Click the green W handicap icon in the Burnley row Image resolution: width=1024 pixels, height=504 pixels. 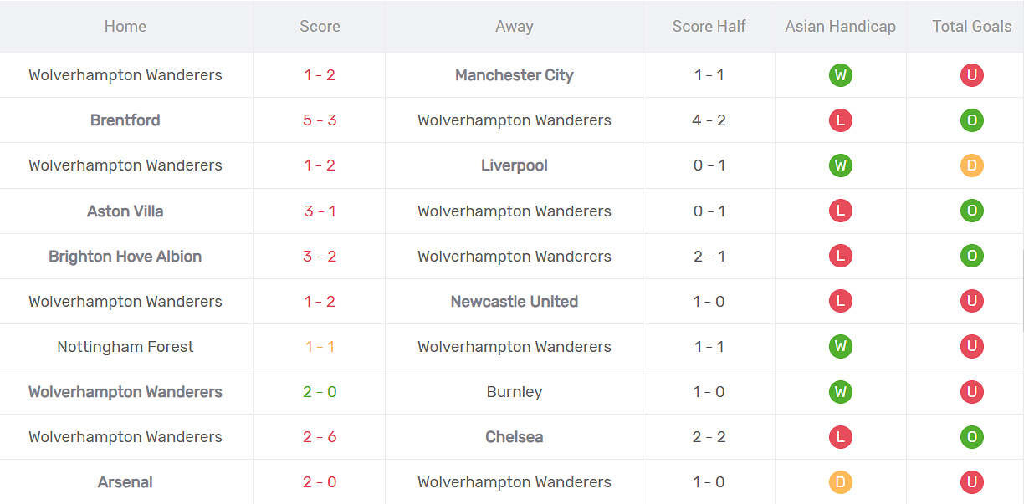tap(841, 392)
